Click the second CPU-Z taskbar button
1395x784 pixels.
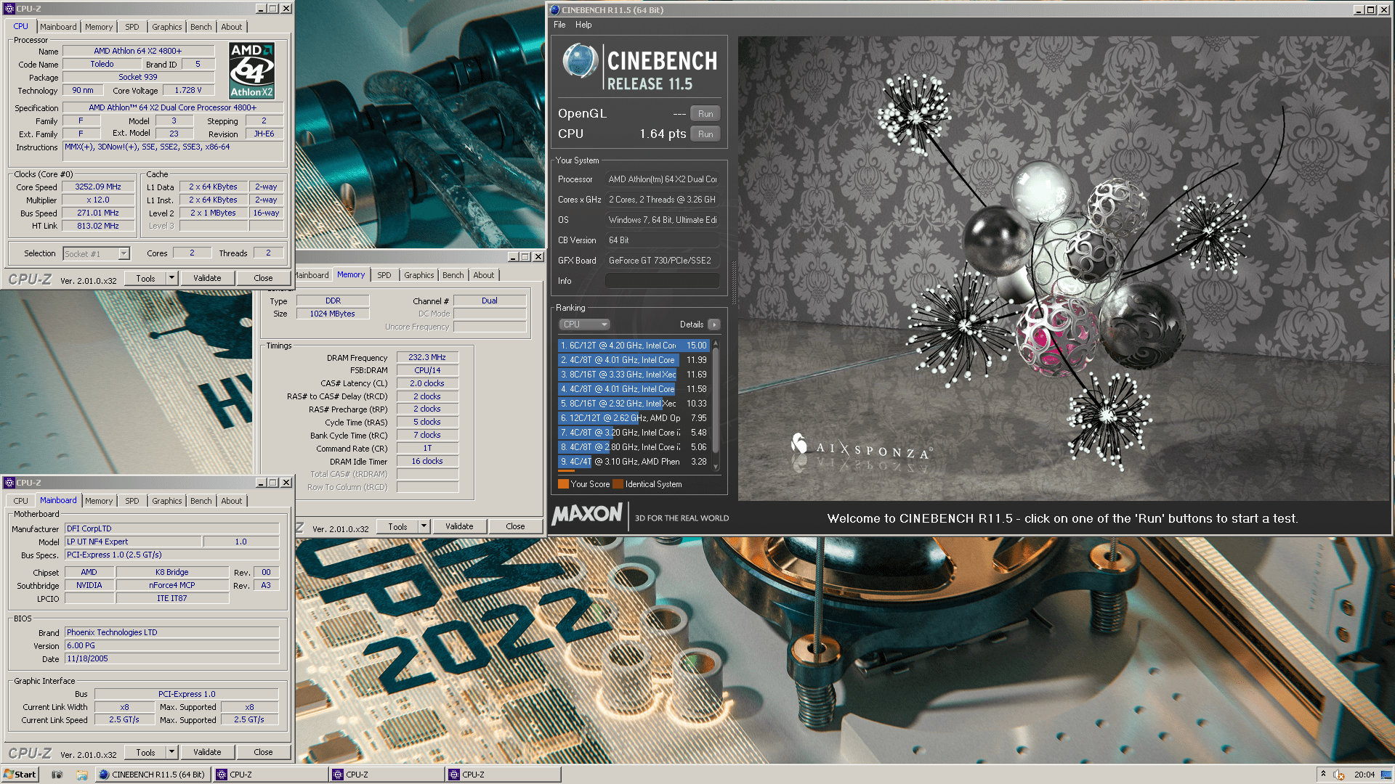[387, 775]
